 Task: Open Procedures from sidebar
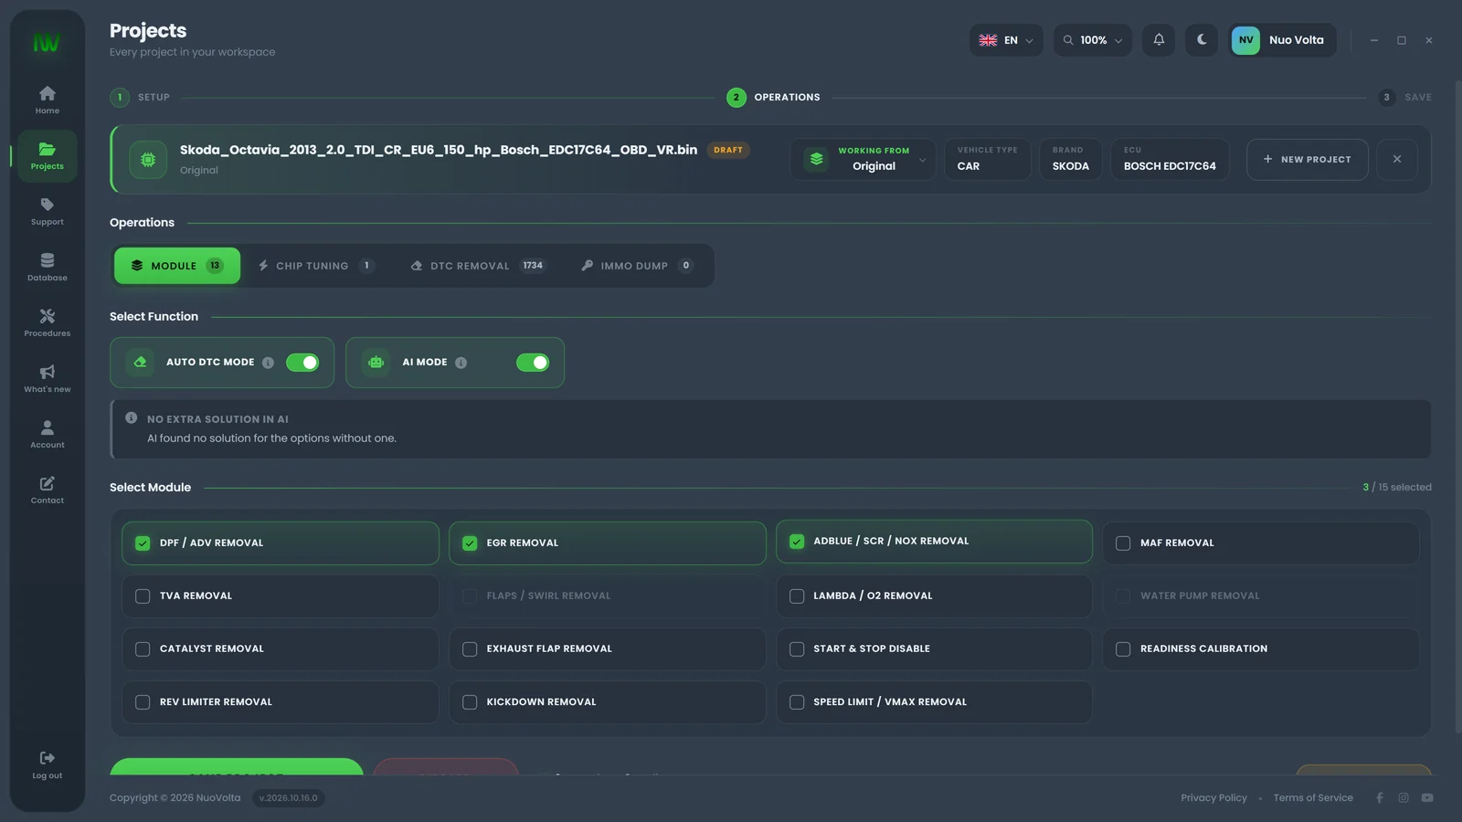click(48, 322)
